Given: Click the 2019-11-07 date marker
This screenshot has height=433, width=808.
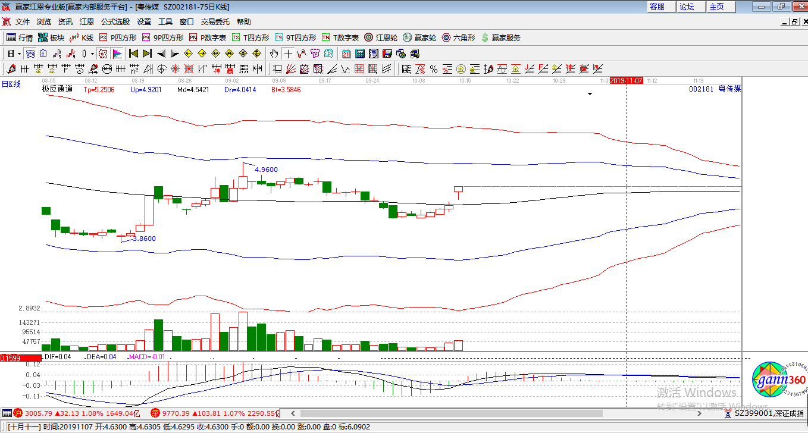Looking at the screenshot, I should (627, 80).
